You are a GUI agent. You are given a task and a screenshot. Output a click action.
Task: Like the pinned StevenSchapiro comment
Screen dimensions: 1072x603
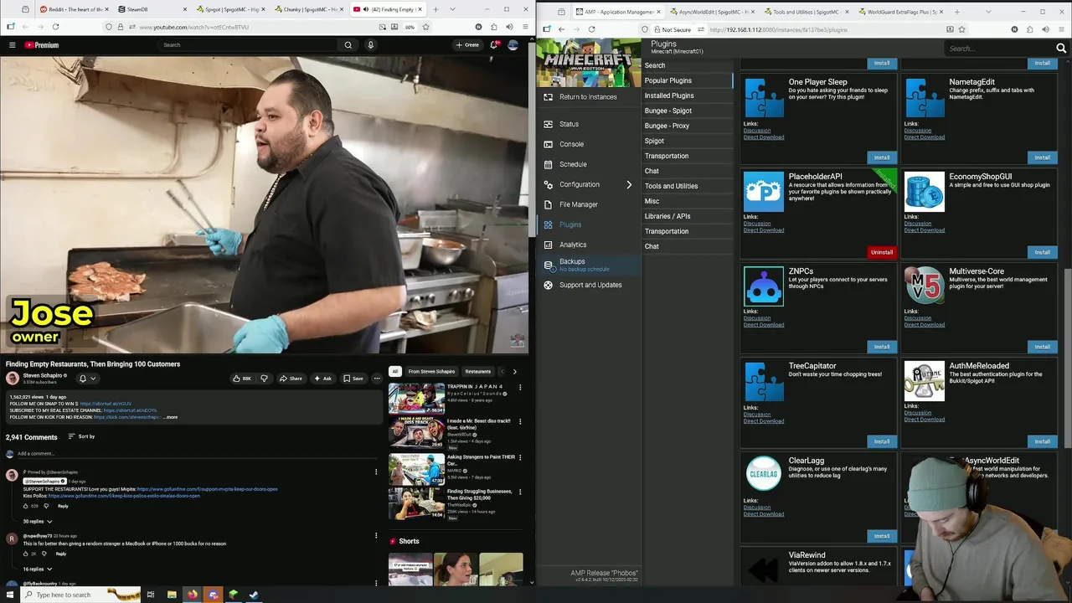pos(25,506)
